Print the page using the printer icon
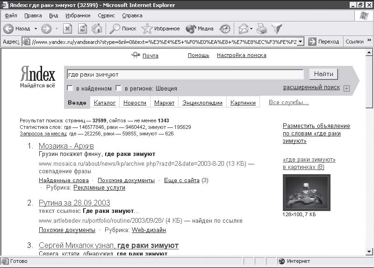Viewport: 374px width, 268px height. (x=262, y=28)
